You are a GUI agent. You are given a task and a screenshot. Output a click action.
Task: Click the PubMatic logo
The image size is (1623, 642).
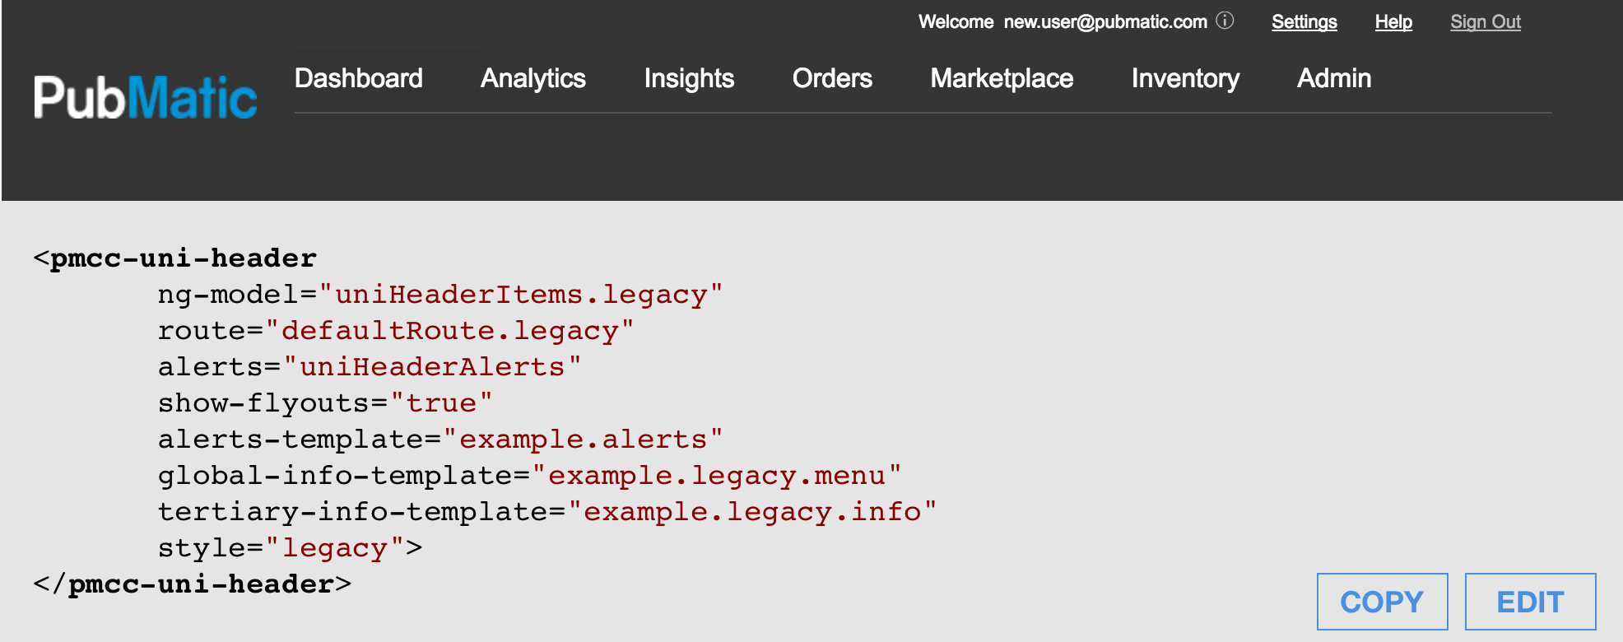145,97
